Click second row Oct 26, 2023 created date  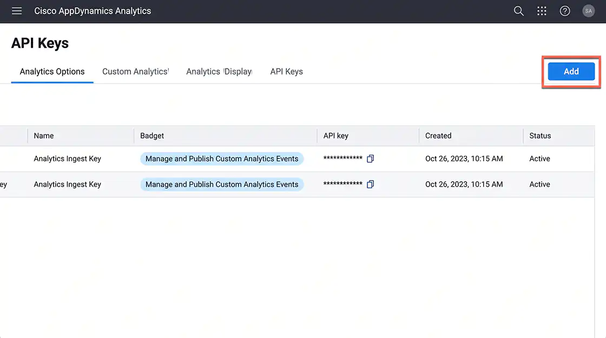(464, 184)
